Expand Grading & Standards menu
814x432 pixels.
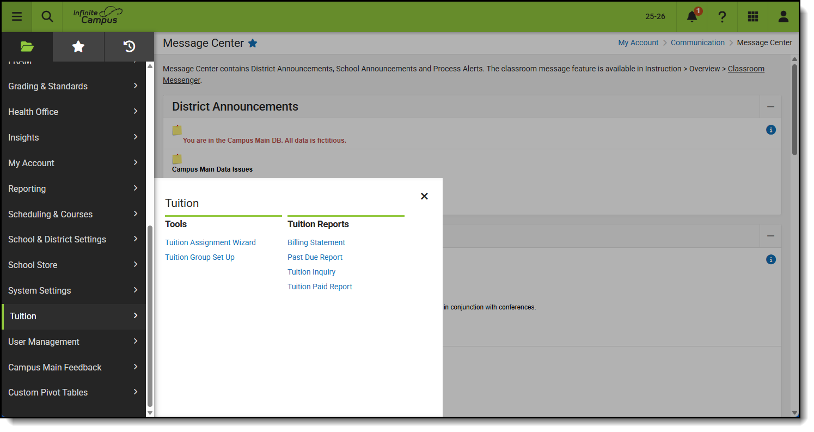tap(74, 86)
